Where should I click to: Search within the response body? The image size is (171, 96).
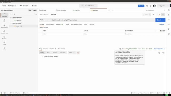(163, 53)
